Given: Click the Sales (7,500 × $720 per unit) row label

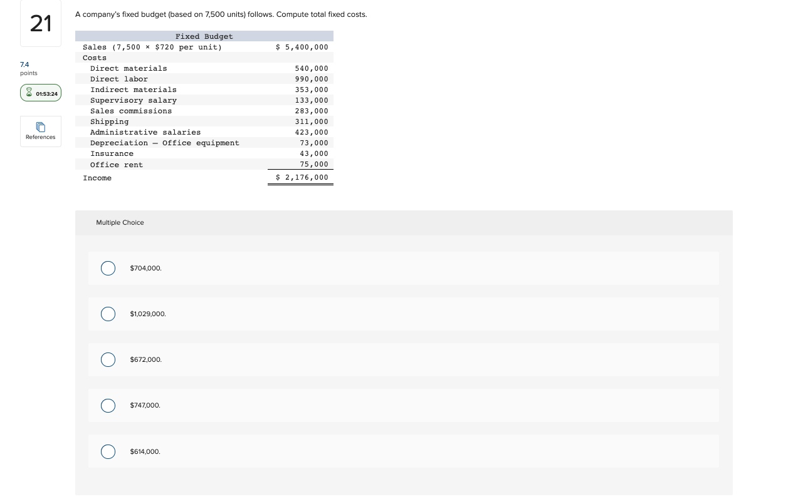Looking at the screenshot, I should [152, 47].
